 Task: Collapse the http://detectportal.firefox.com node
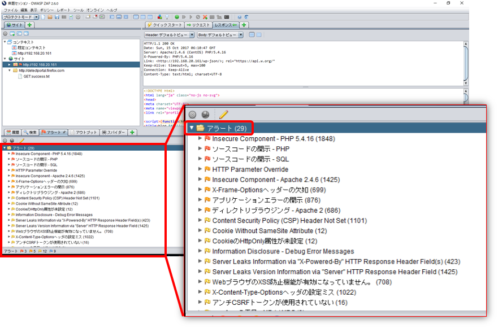click(x=9, y=71)
